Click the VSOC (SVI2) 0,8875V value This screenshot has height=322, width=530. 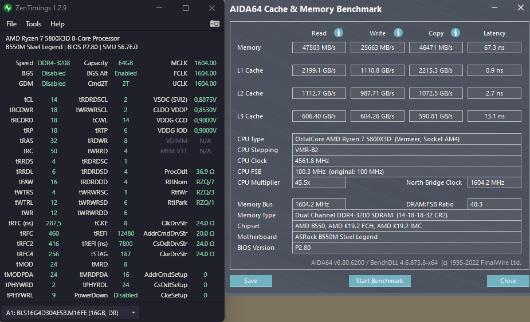205,100
